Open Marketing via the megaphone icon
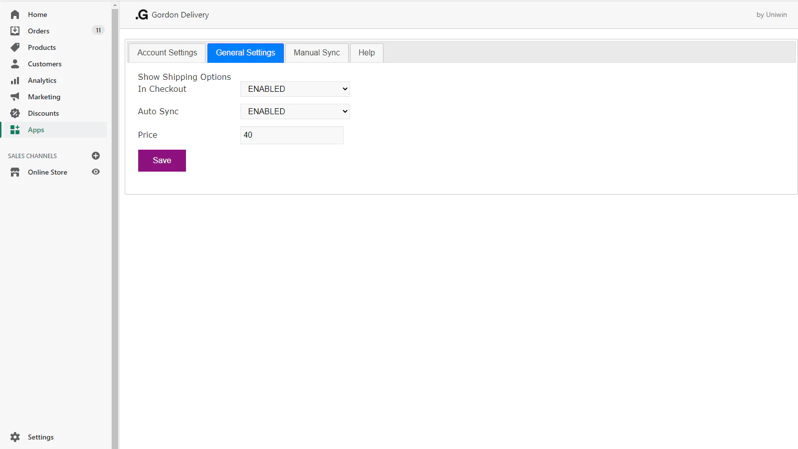798x449 pixels. 15,97
